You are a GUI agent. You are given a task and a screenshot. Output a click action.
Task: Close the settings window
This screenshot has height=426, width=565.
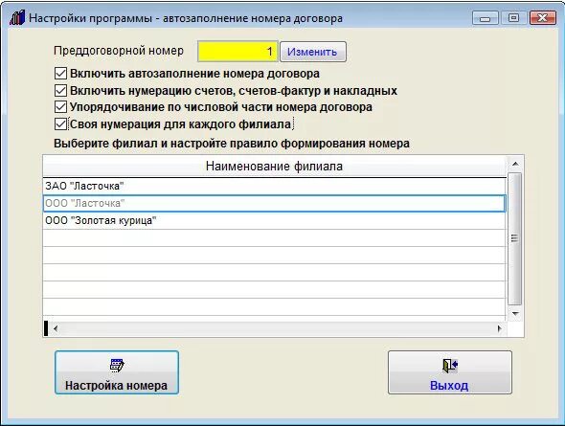[542, 17]
